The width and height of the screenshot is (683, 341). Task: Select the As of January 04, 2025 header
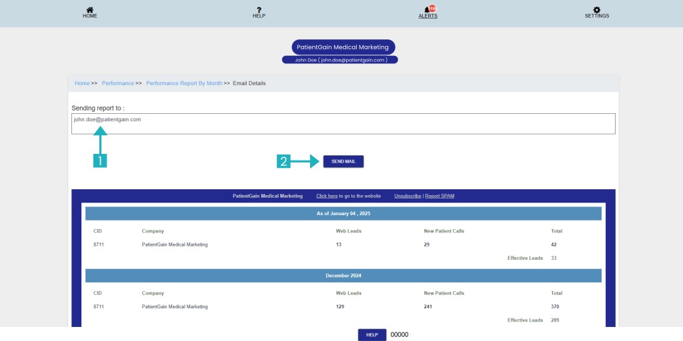pos(343,214)
